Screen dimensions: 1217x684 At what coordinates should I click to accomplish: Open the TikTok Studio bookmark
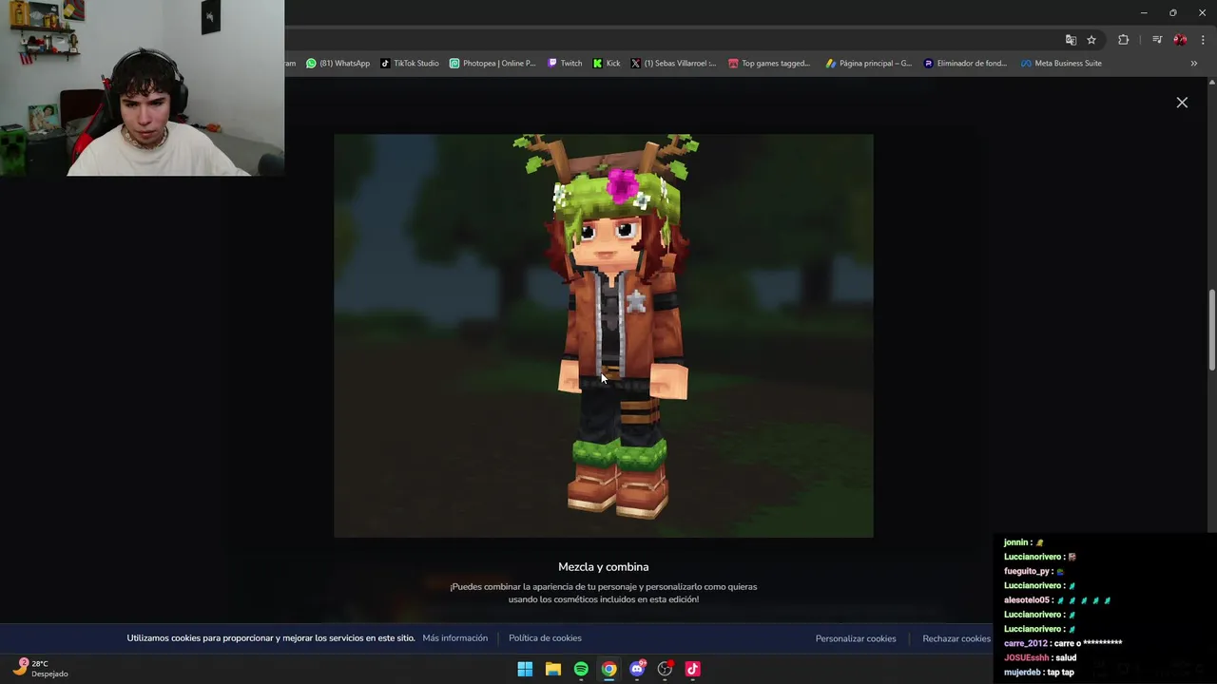410,64
